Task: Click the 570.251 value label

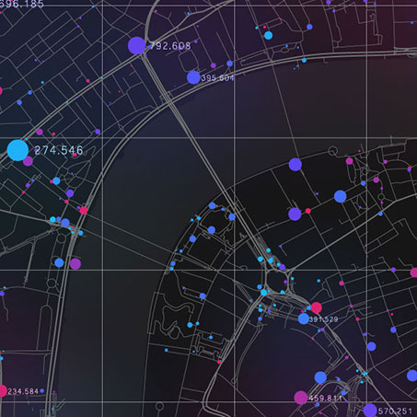Action: pyautogui.click(x=395, y=411)
